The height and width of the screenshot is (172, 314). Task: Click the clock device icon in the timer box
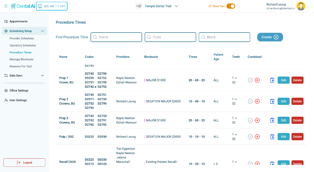40,6
